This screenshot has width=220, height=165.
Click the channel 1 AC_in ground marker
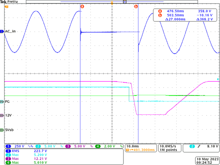(x=2, y=31)
